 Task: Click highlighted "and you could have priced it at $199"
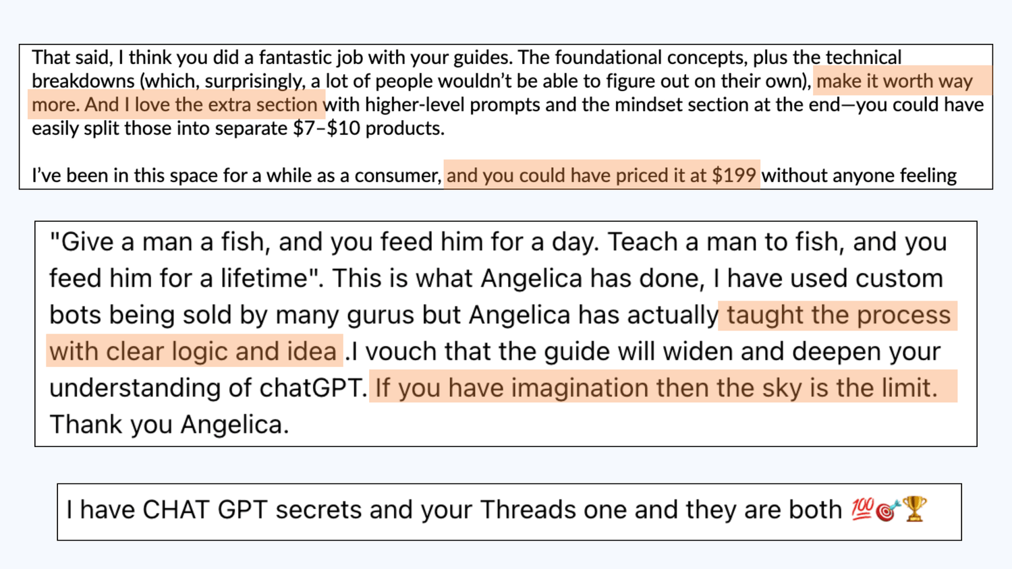(600, 175)
